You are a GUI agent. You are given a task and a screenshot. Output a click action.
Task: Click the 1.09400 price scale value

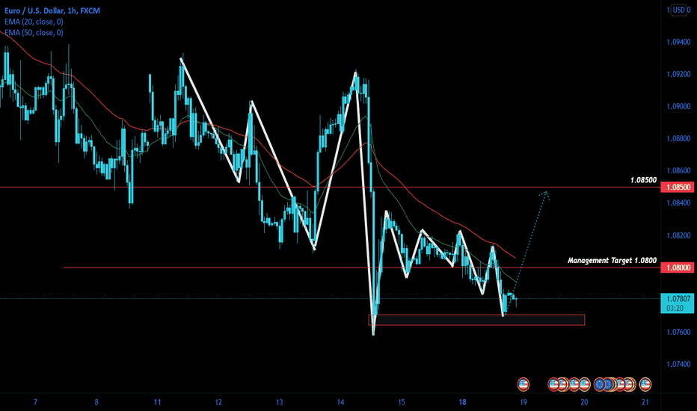[678, 42]
